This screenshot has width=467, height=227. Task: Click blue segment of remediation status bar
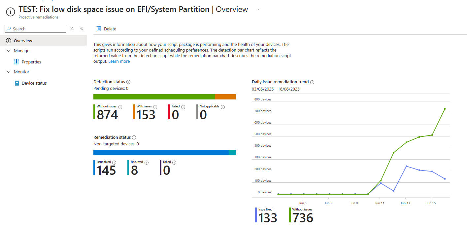pyautogui.click(x=161, y=152)
